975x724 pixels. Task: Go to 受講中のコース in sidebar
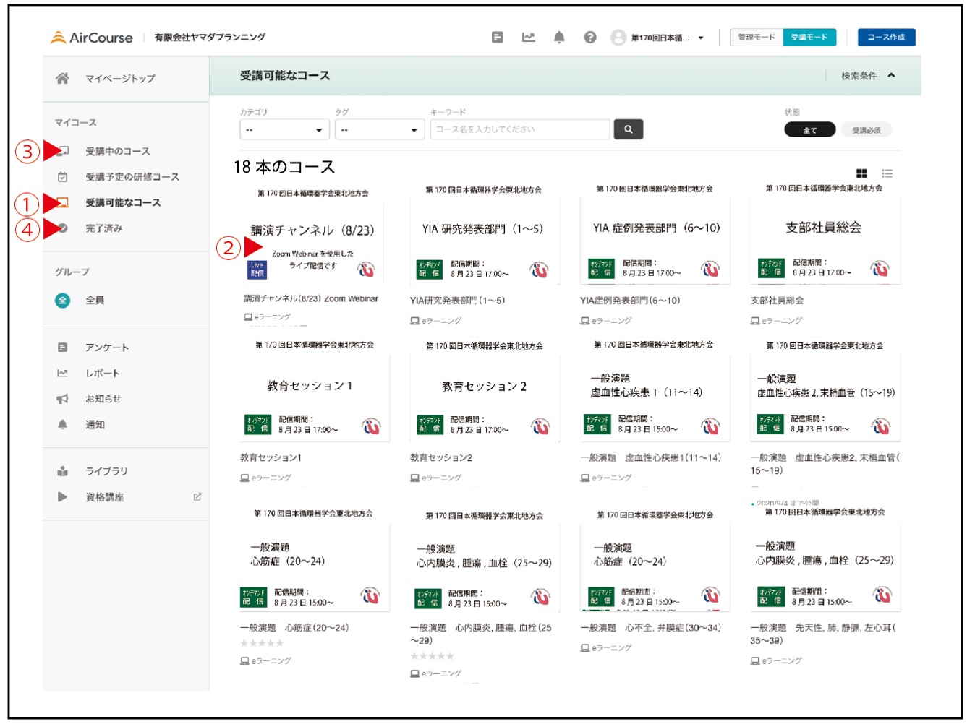point(117,151)
